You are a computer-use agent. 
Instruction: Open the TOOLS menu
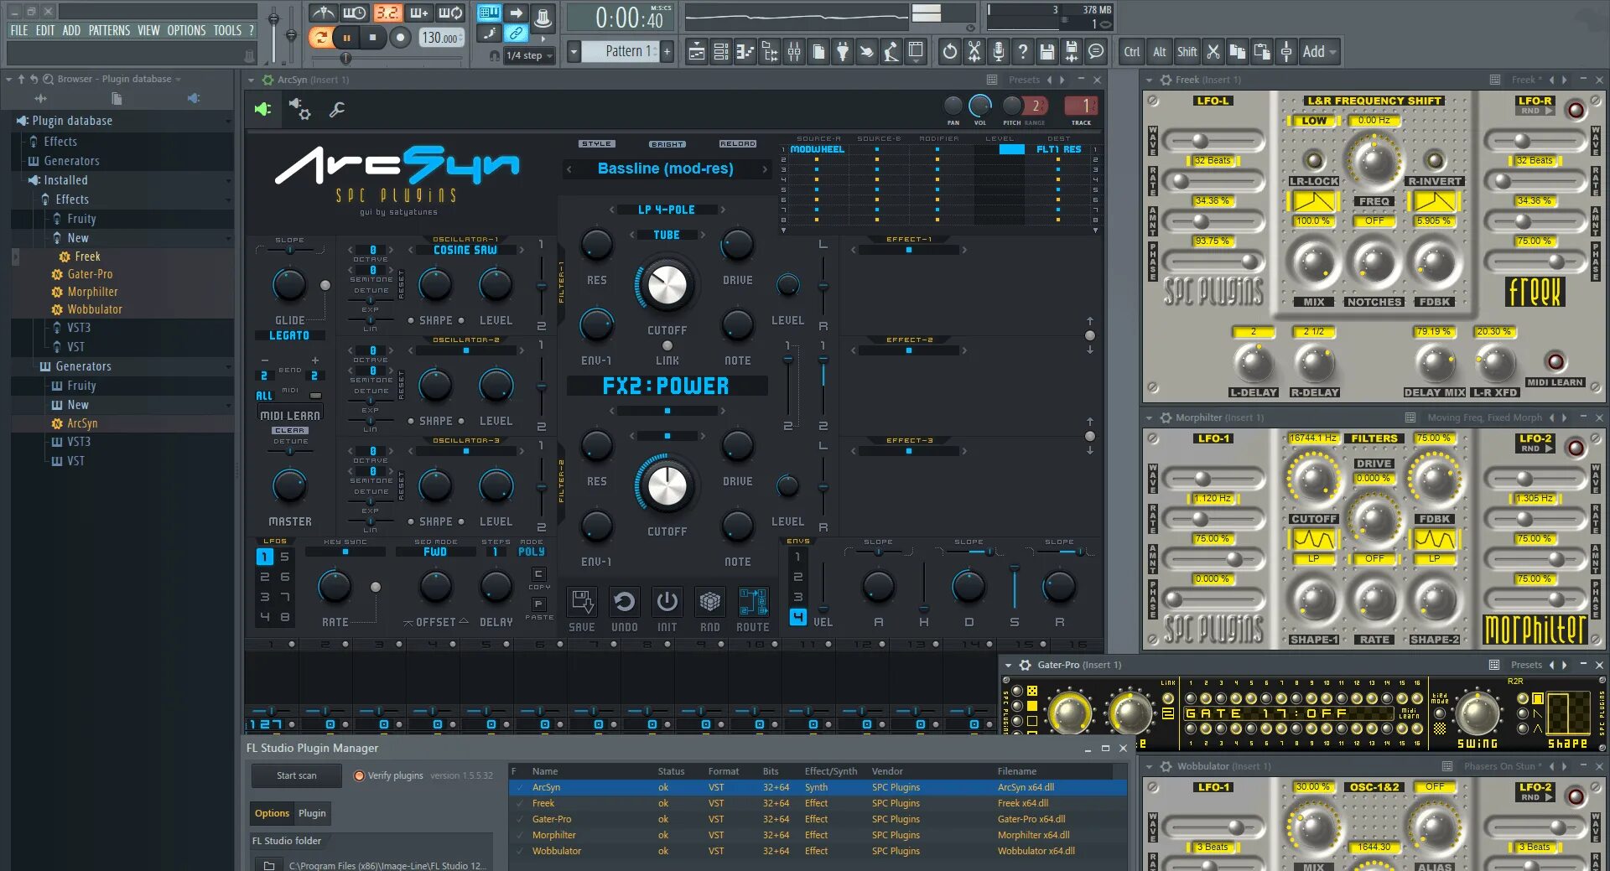pyautogui.click(x=227, y=30)
